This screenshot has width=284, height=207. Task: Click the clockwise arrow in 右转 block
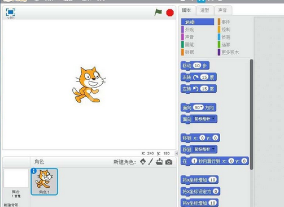[x=196, y=77]
